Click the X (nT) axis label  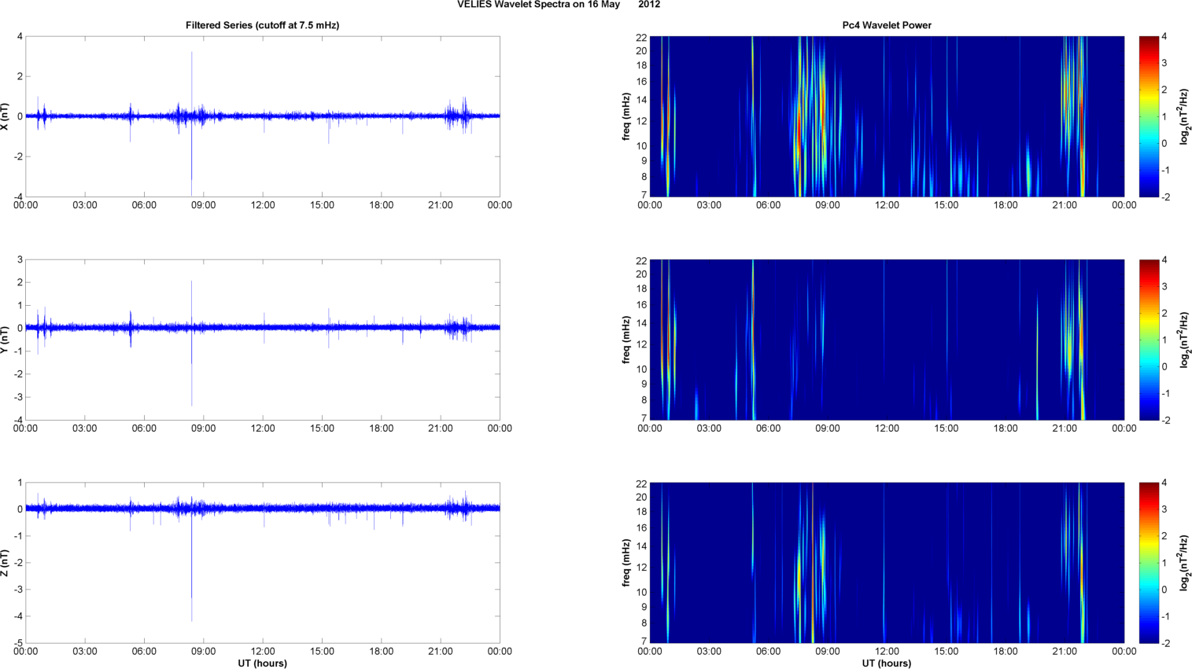(6, 116)
